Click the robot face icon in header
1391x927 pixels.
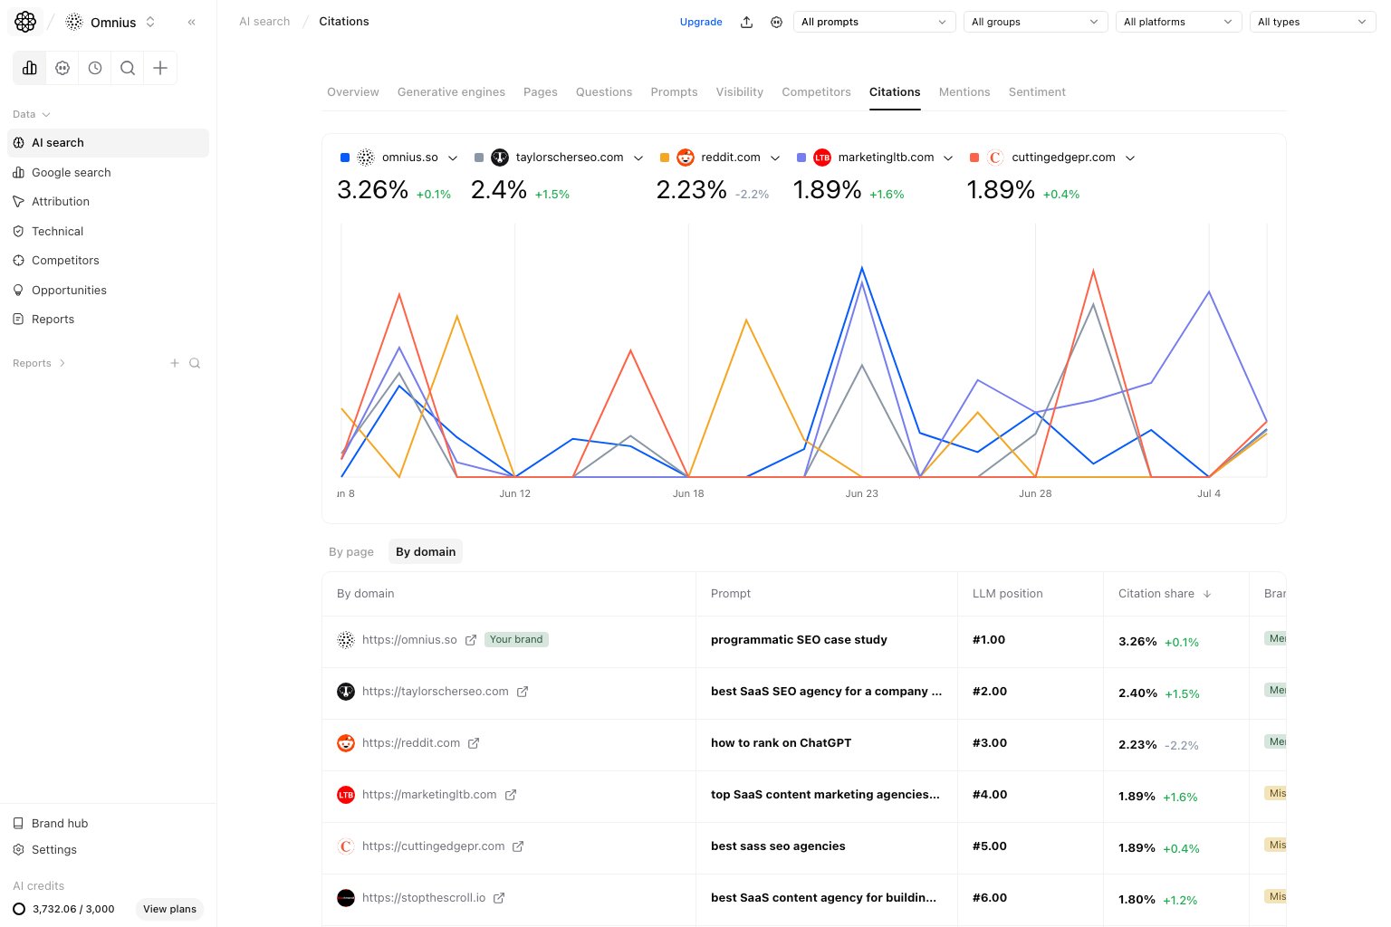(776, 22)
